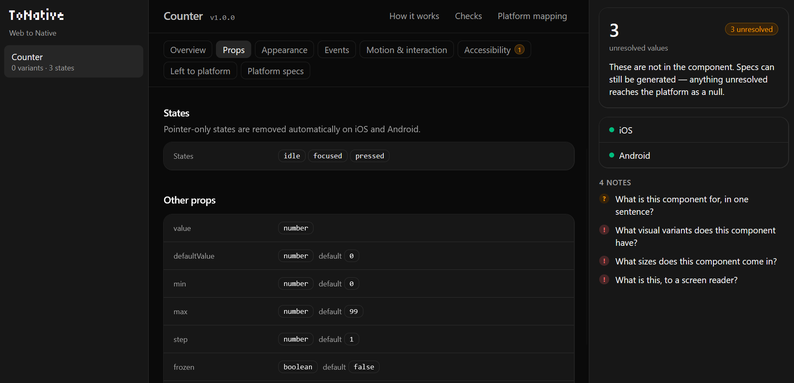Click the orange badge on Accessibility tab
The height and width of the screenshot is (383, 794).
point(519,50)
